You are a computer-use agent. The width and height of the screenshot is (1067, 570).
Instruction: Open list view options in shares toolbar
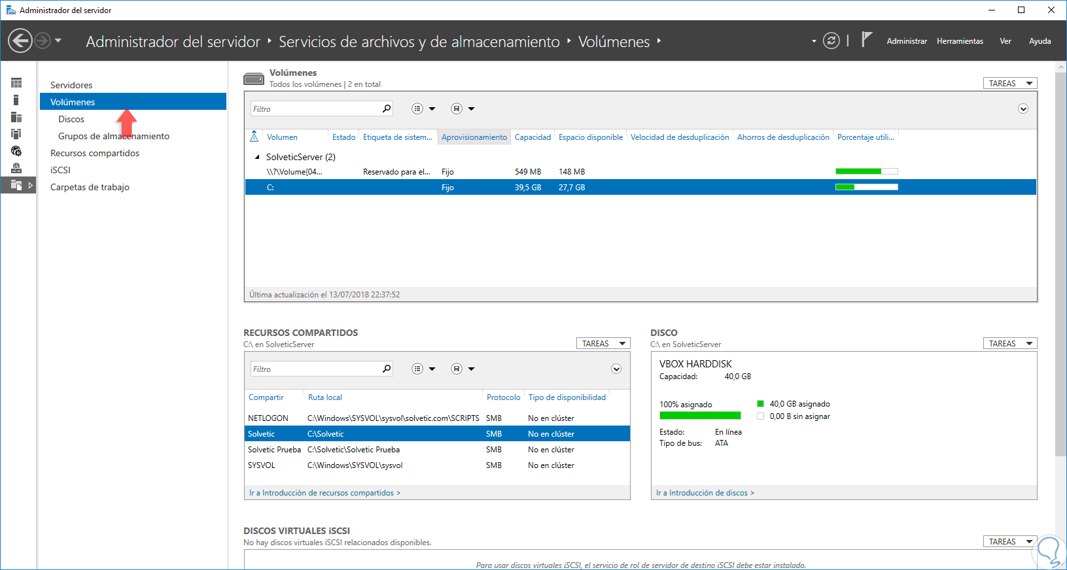[x=417, y=369]
